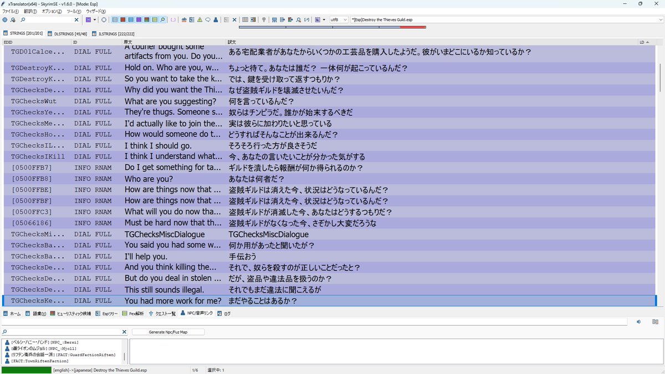This screenshot has height=374, width=665.
Task: Click Generate Npc/Fuz Map button
Action: tap(168, 332)
